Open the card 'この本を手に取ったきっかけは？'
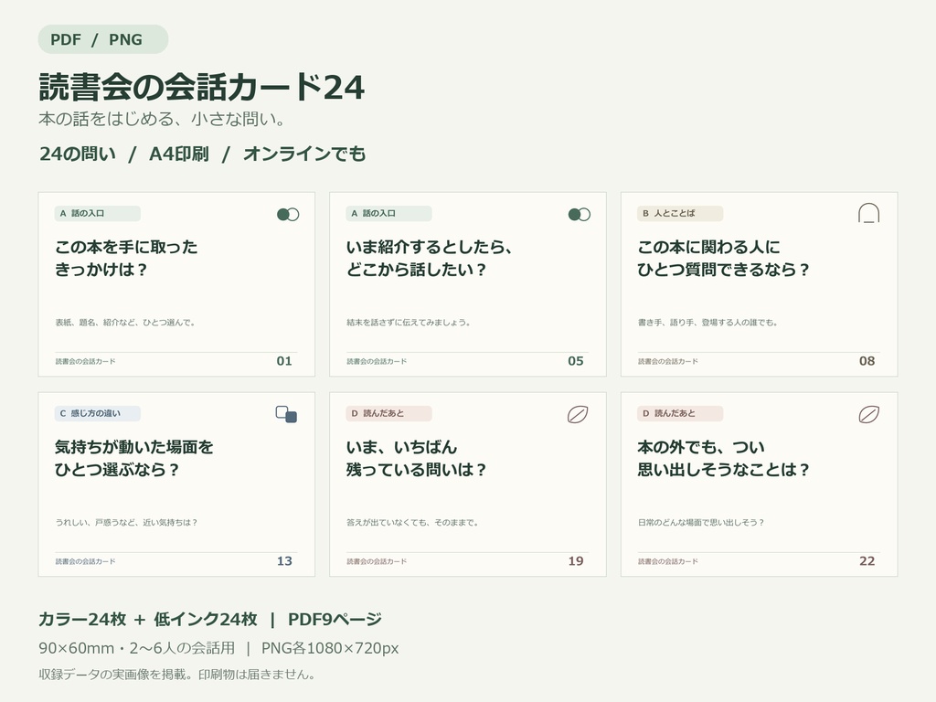The width and height of the screenshot is (936, 702). pos(176,284)
